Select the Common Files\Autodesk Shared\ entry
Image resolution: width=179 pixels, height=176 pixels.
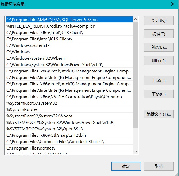[69, 142]
